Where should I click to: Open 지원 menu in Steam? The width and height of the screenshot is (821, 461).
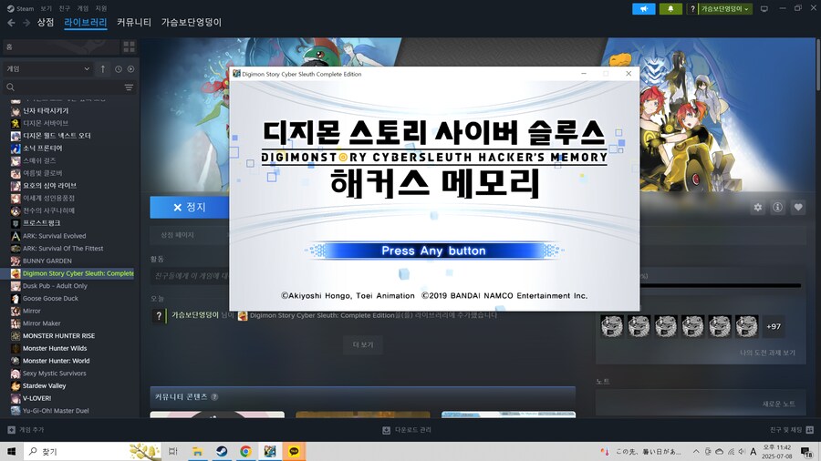(101, 8)
